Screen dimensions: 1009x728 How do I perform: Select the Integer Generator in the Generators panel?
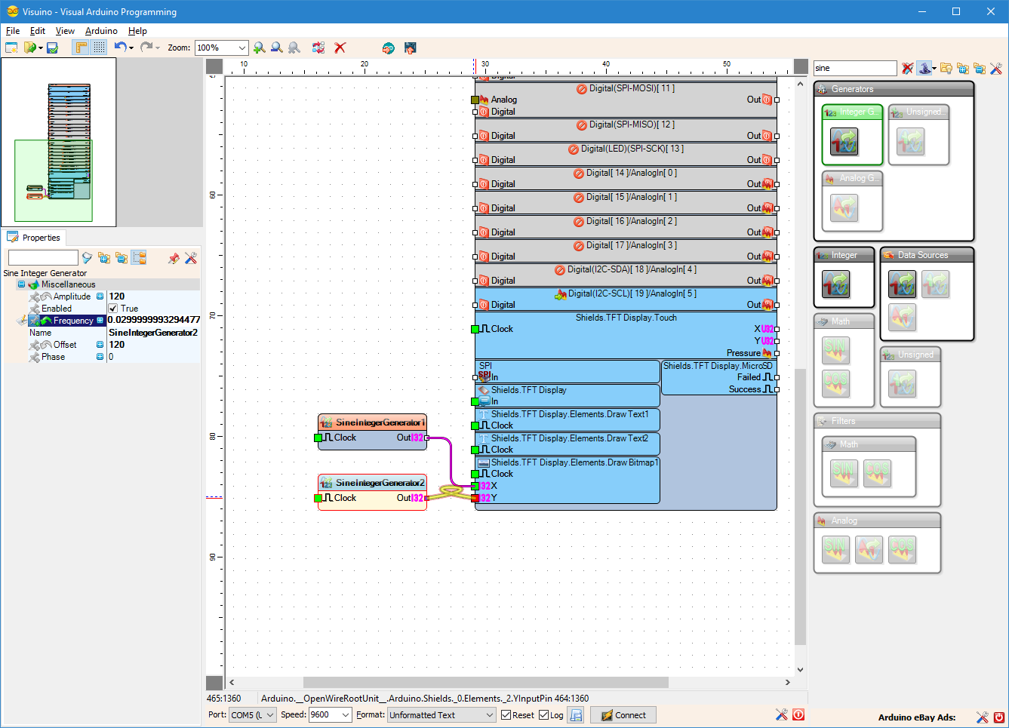pyautogui.click(x=852, y=140)
